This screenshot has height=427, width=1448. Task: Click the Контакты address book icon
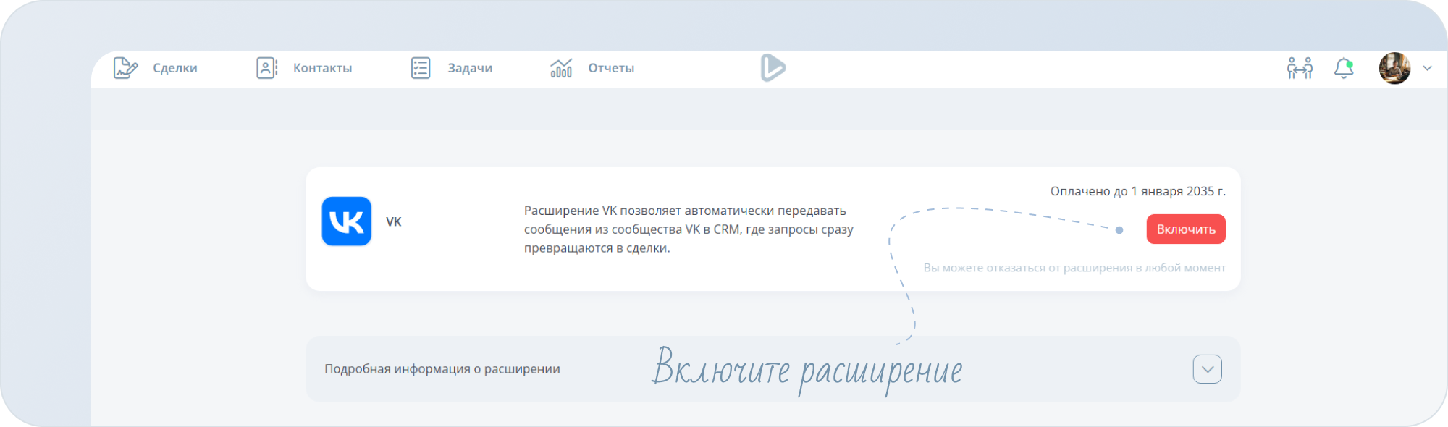tap(266, 68)
